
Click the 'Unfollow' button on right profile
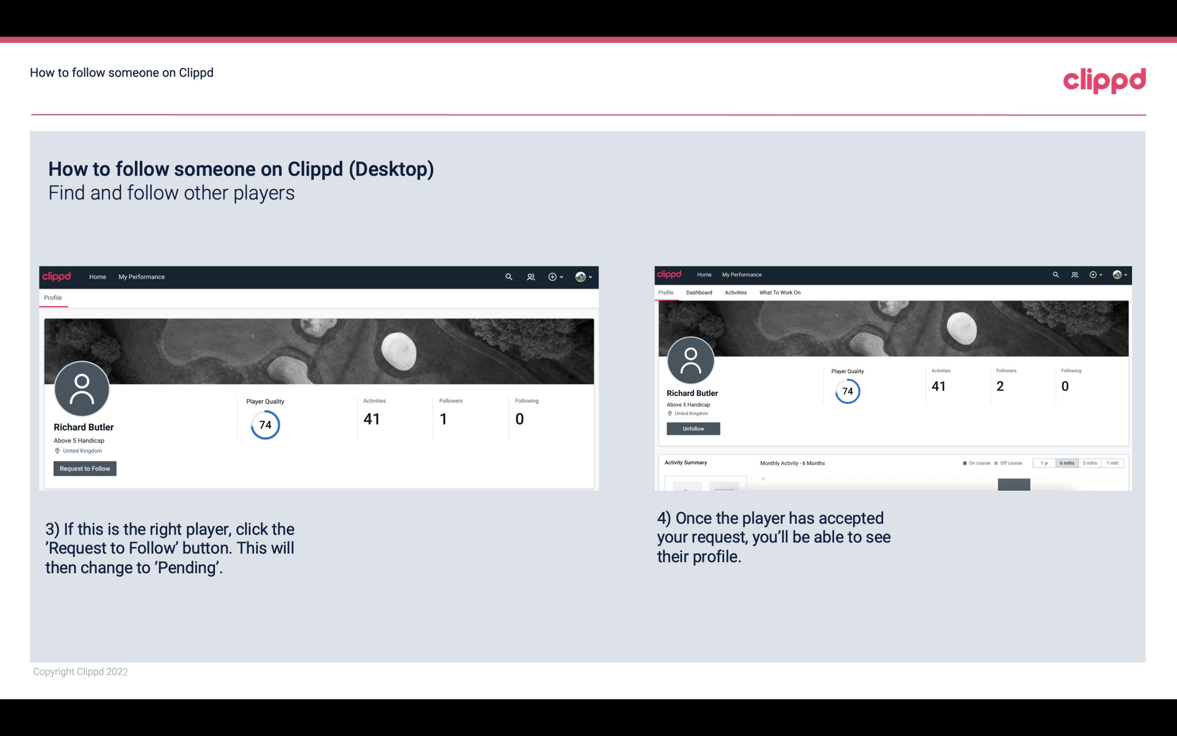click(693, 428)
